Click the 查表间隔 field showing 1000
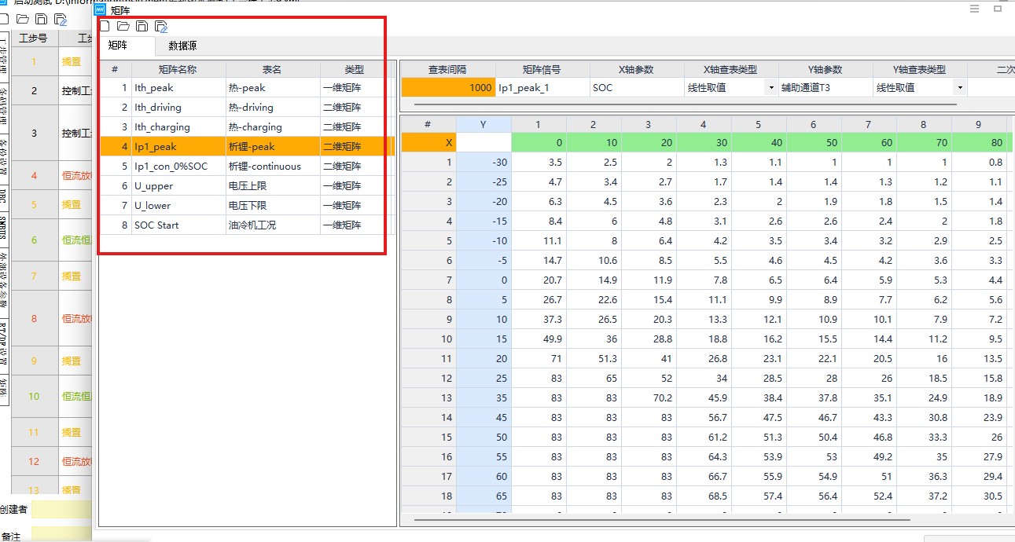Viewport: 1015px width, 542px height. 448,88
